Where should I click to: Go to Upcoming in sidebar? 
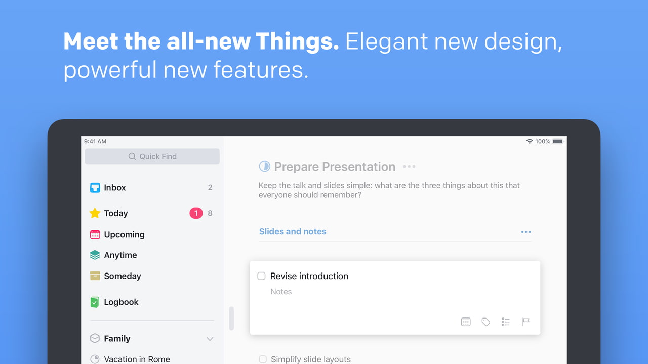(x=124, y=235)
